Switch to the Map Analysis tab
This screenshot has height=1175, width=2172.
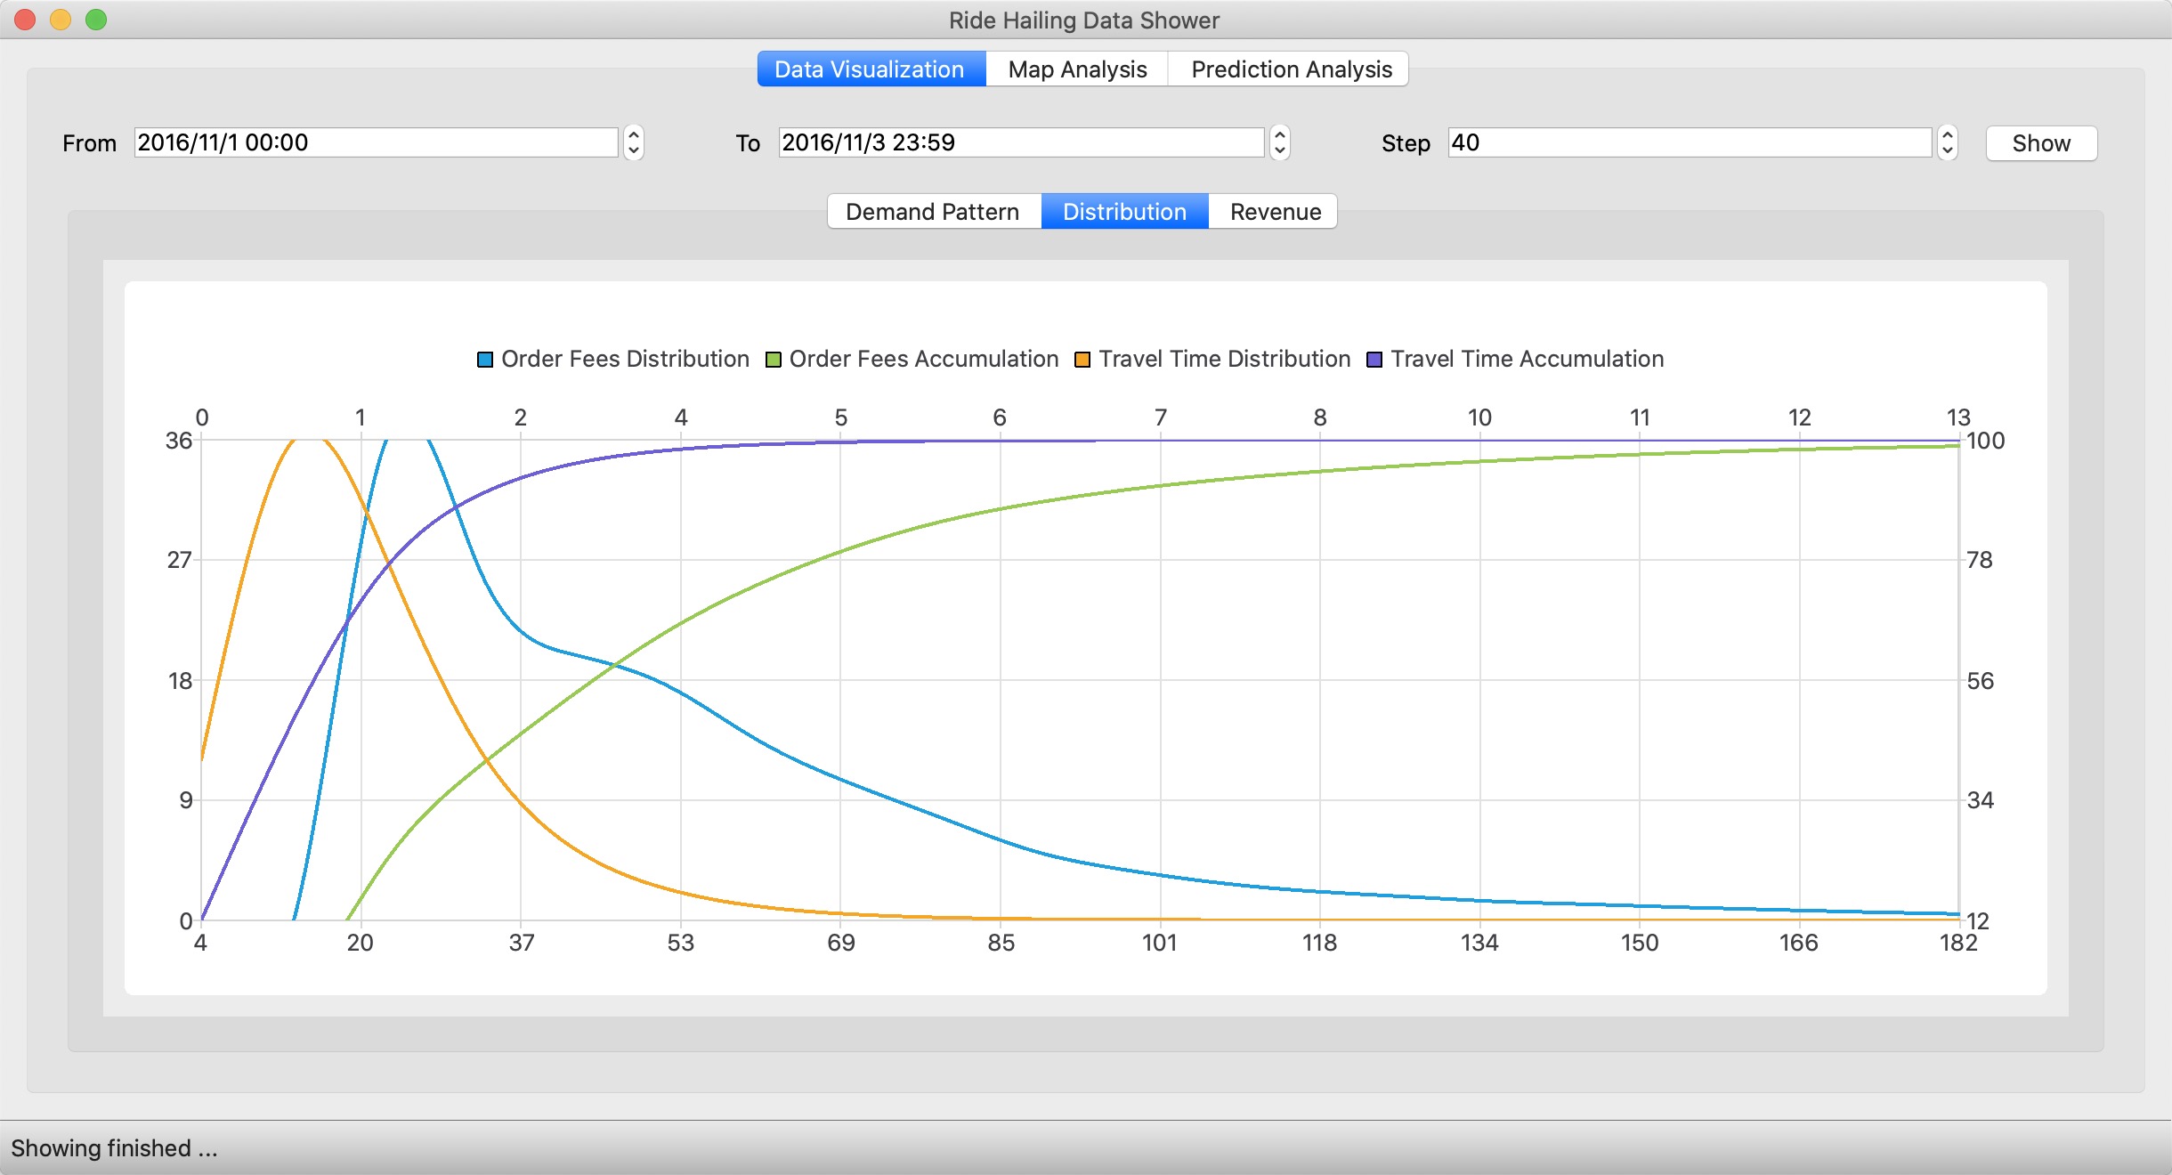click(x=1077, y=69)
